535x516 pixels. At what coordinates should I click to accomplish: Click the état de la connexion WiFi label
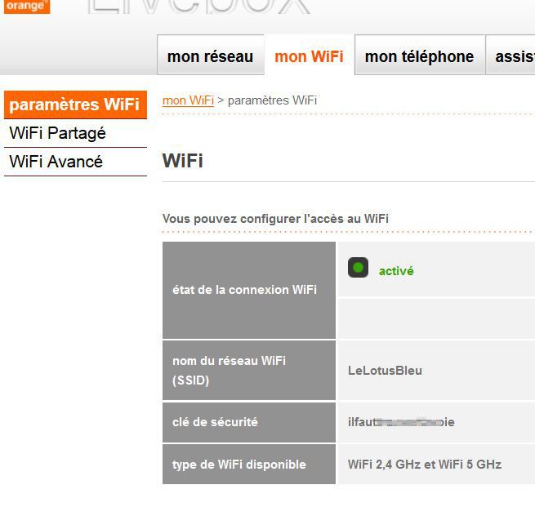click(x=245, y=290)
